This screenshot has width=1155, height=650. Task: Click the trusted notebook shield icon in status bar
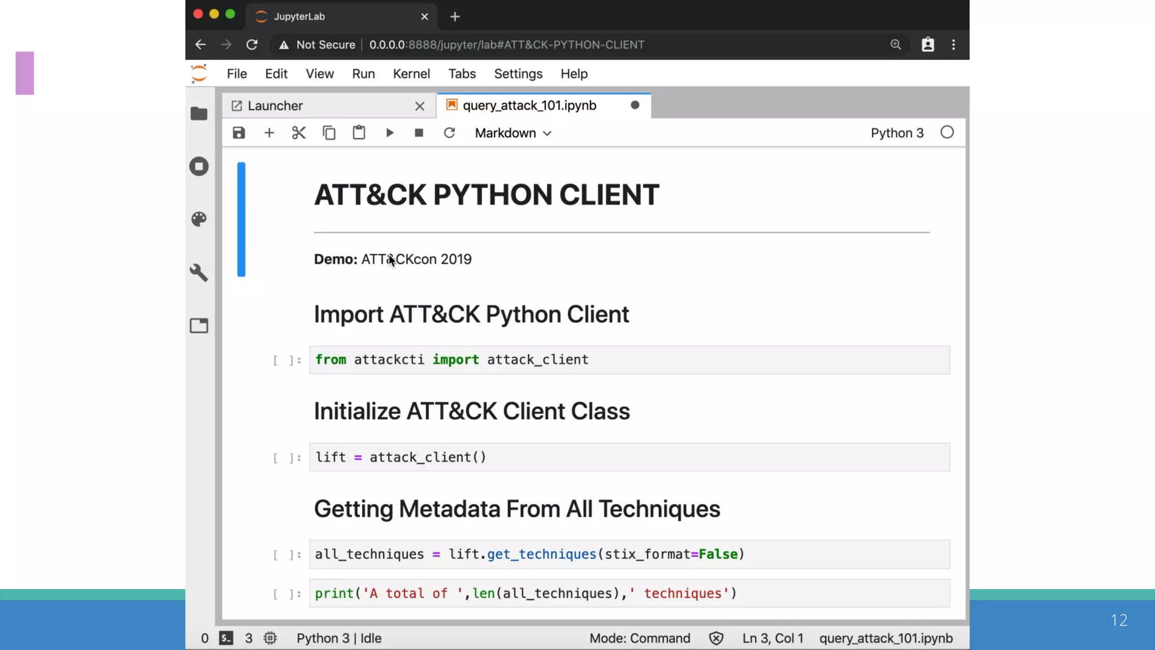(x=716, y=638)
